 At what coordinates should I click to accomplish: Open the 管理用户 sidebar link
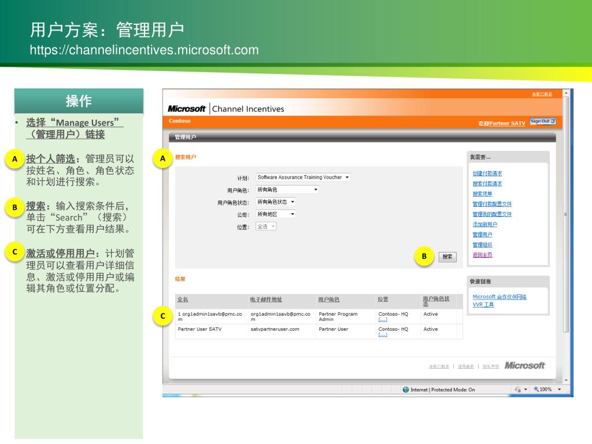pos(482,235)
